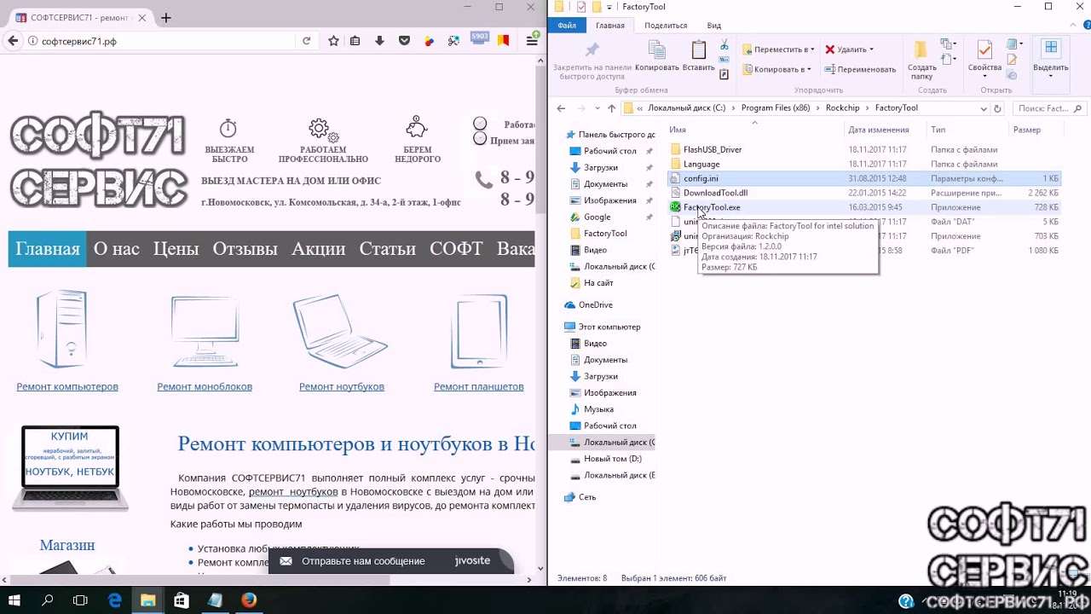The image size is (1091, 614).
Task: Expand the Свойства dropdown arrow
Action: 984,76
